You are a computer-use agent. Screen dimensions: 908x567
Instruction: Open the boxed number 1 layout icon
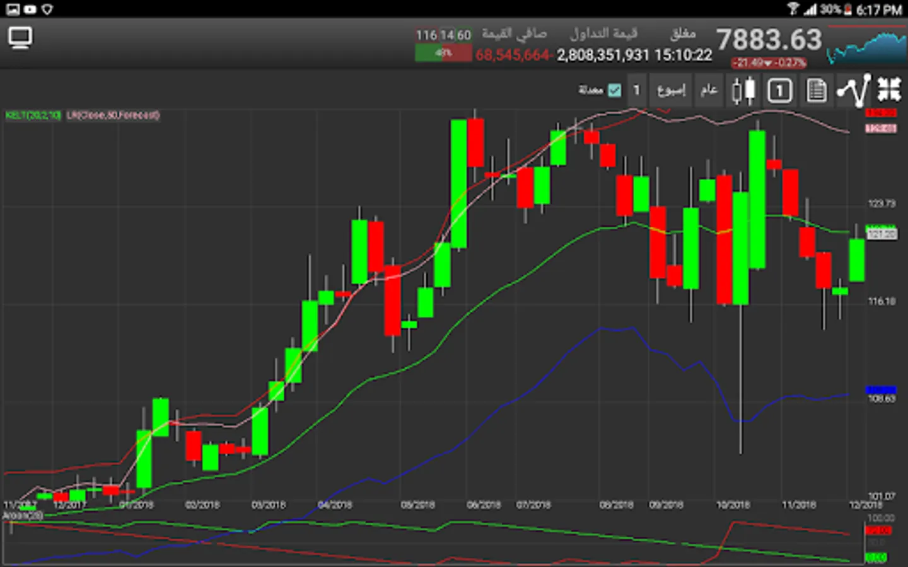[779, 91]
